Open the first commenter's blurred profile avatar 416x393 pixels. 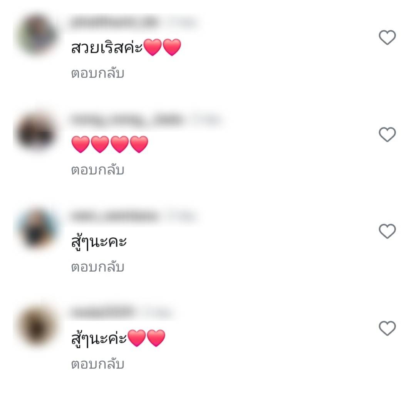click(x=36, y=35)
